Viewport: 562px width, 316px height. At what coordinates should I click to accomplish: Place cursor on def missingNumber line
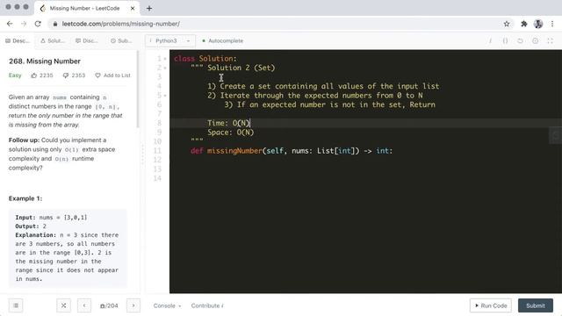(292, 151)
